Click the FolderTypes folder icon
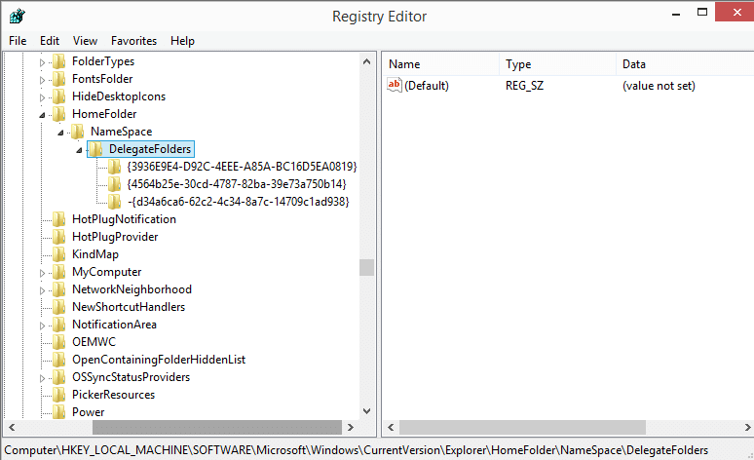The height and width of the screenshot is (460, 754). click(59, 61)
